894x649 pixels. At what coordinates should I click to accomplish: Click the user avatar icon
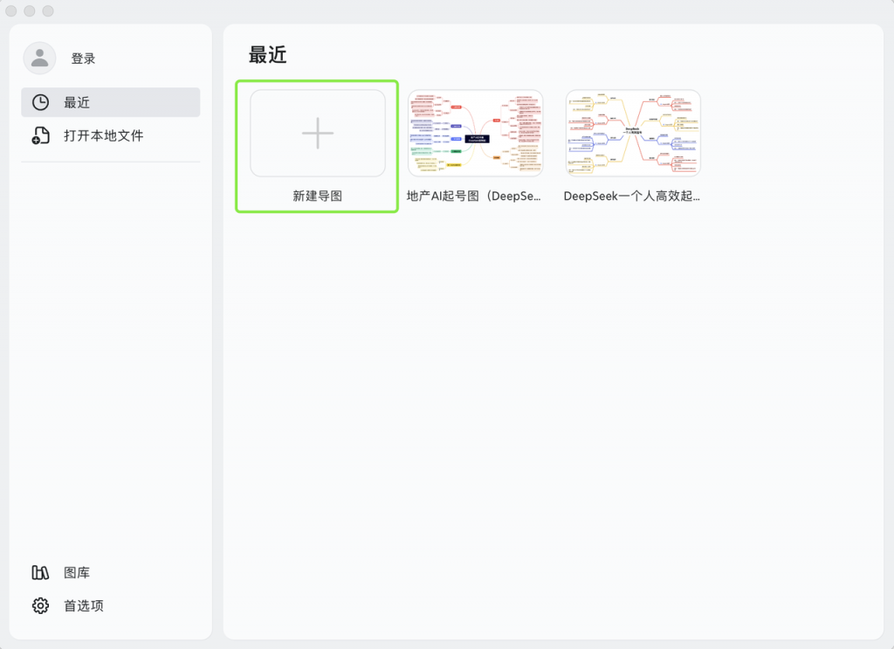click(x=39, y=59)
